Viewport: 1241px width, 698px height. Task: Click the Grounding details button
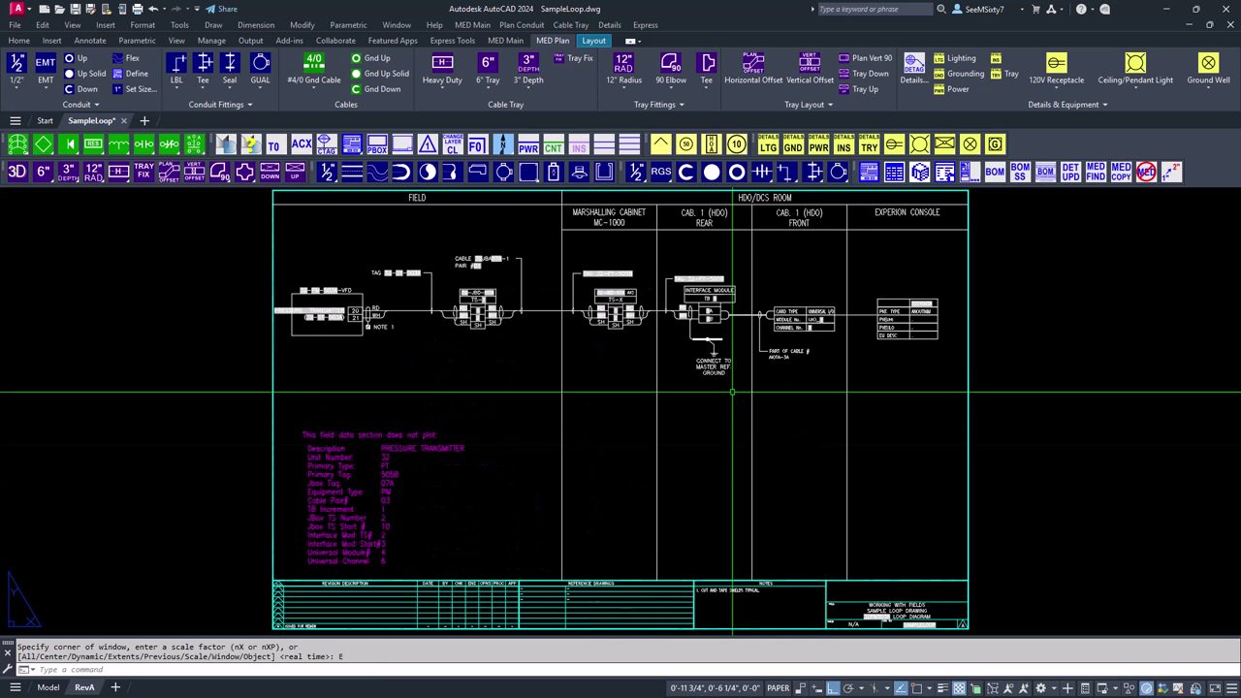(x=959, y=74)
